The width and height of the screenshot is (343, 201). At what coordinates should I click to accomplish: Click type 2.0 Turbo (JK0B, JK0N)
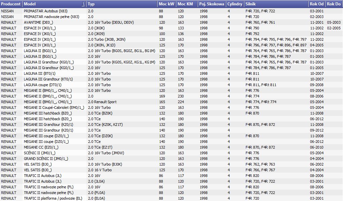click(x=107, y=39)
